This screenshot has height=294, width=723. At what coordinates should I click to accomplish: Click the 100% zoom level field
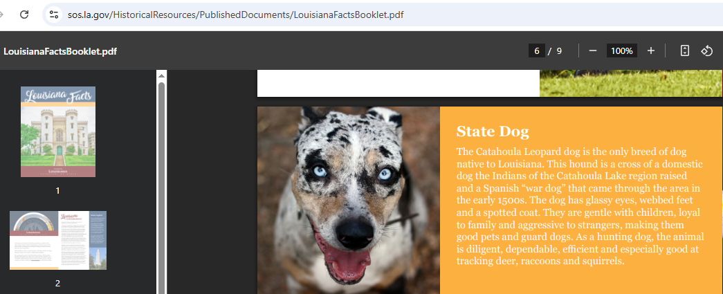coord(621,50)
